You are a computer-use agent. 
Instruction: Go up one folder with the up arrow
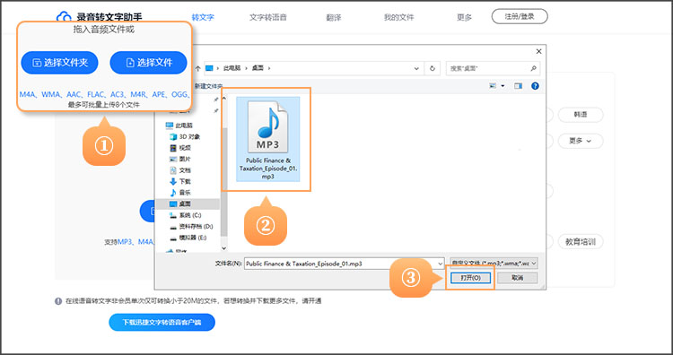198,68
